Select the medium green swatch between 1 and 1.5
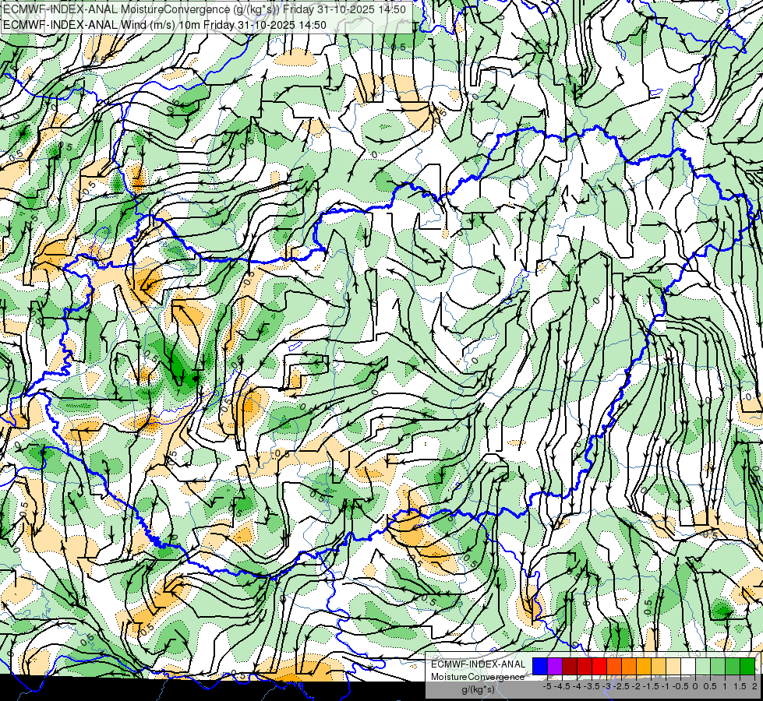The height and width of the screenshot is (701, 763). pos(733,667)
